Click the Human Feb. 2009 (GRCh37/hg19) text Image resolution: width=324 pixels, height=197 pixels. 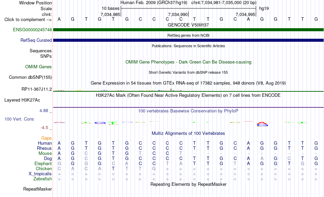pyautogui.click(x=154, y=3)
